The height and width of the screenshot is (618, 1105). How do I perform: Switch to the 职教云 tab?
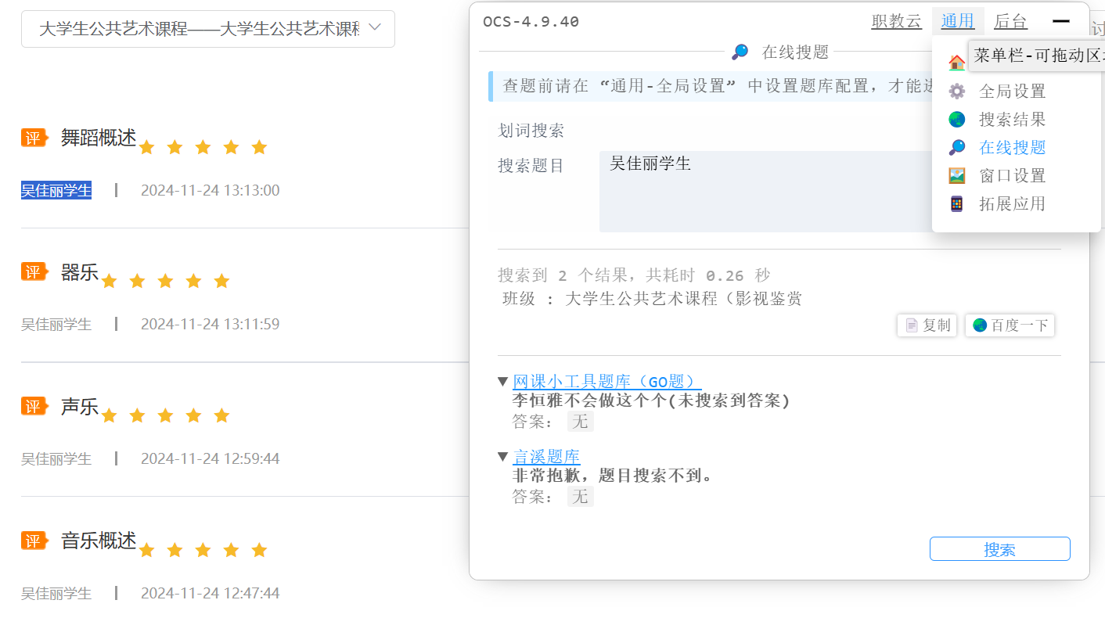(896, 22)
